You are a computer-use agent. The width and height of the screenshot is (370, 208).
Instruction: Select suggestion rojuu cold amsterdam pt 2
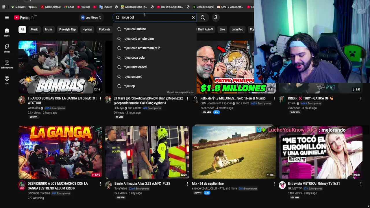[x=155, y=48]
